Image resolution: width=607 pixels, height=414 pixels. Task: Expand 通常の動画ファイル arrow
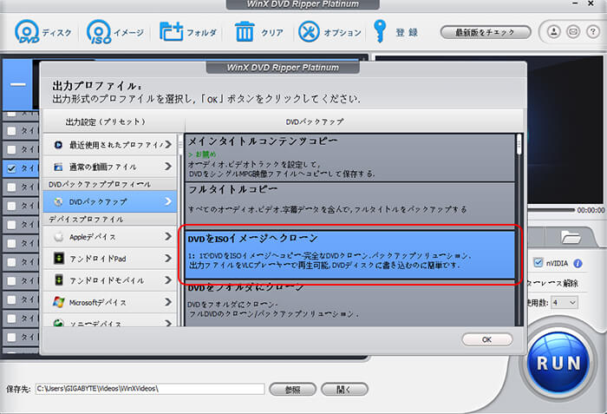(168, 167)
